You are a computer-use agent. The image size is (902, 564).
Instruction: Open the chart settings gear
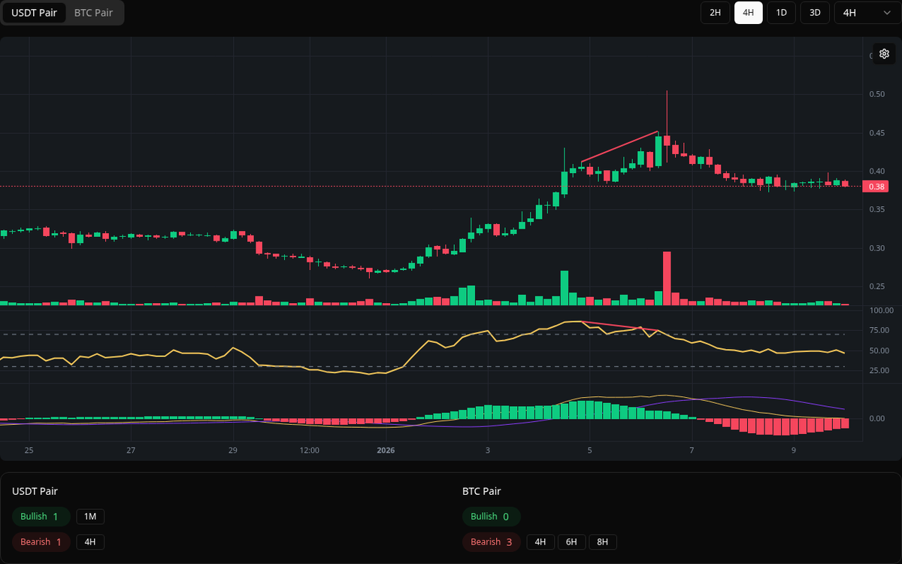(884, 54)
